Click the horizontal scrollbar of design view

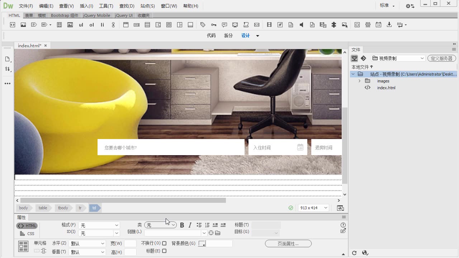click(x=123, y=201)
